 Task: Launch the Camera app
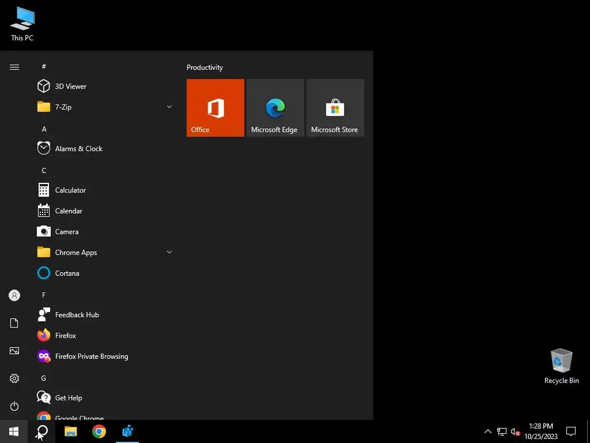[105, 232]
